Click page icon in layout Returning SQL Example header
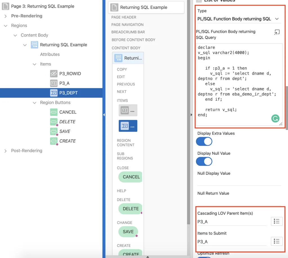This screenshot has height=258, width=288. (114, 7)
